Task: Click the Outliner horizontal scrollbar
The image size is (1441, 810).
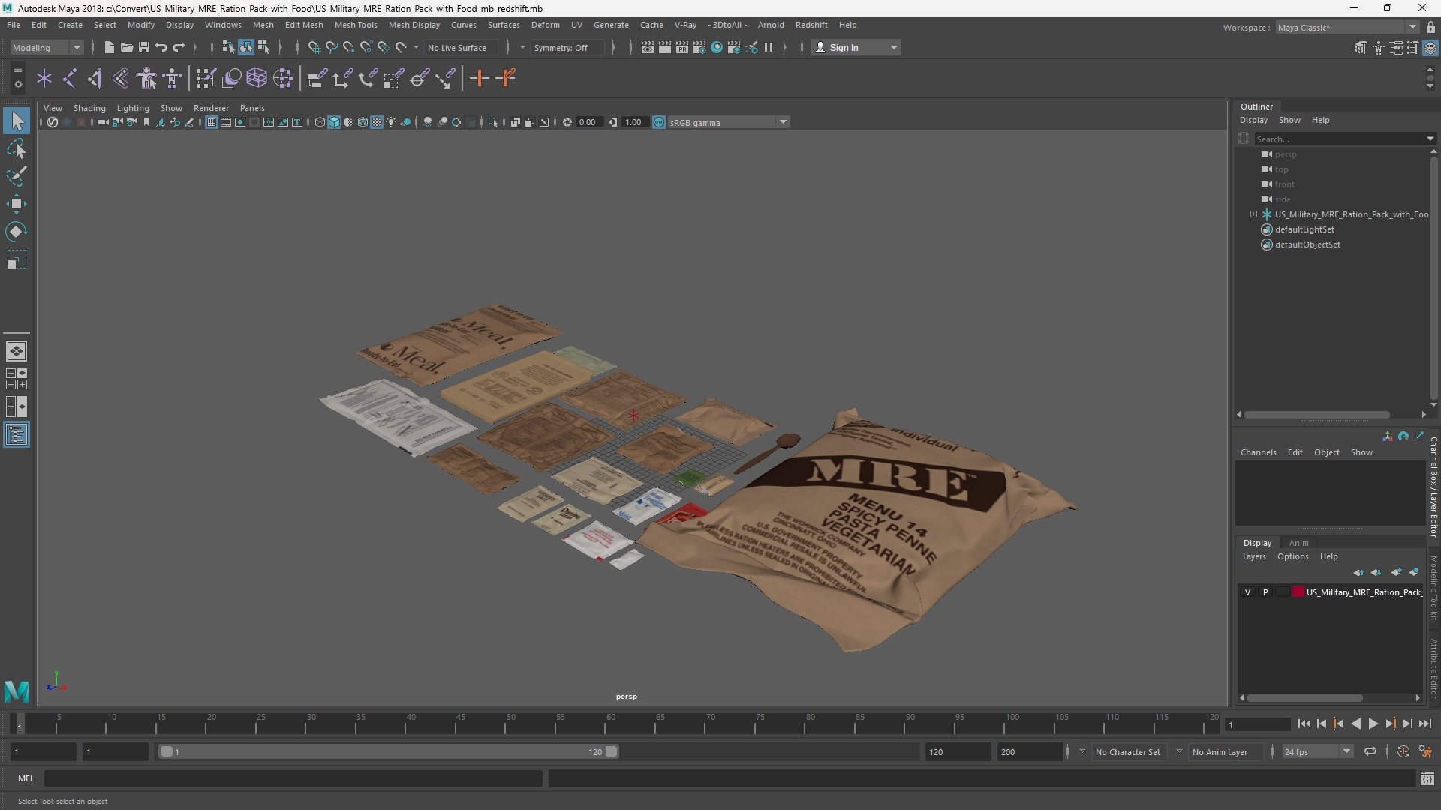Action: tap(1316, 415)
